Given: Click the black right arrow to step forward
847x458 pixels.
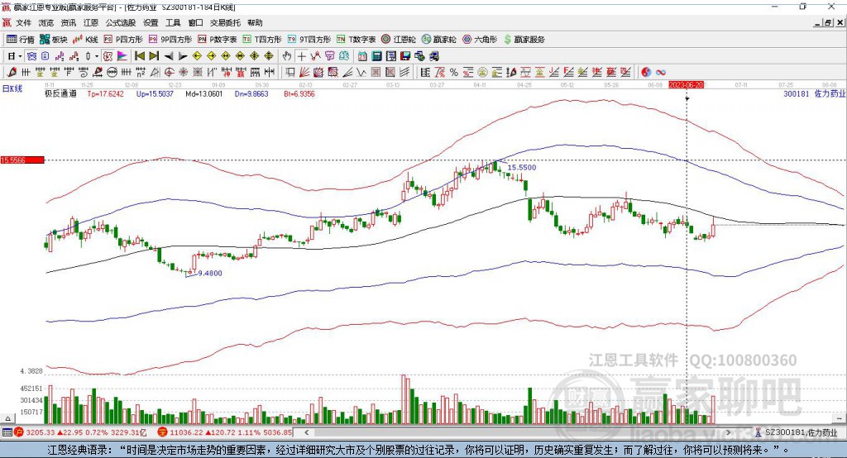Looking at the screenshot, I should pyautogui.click(x=183, y=56).
